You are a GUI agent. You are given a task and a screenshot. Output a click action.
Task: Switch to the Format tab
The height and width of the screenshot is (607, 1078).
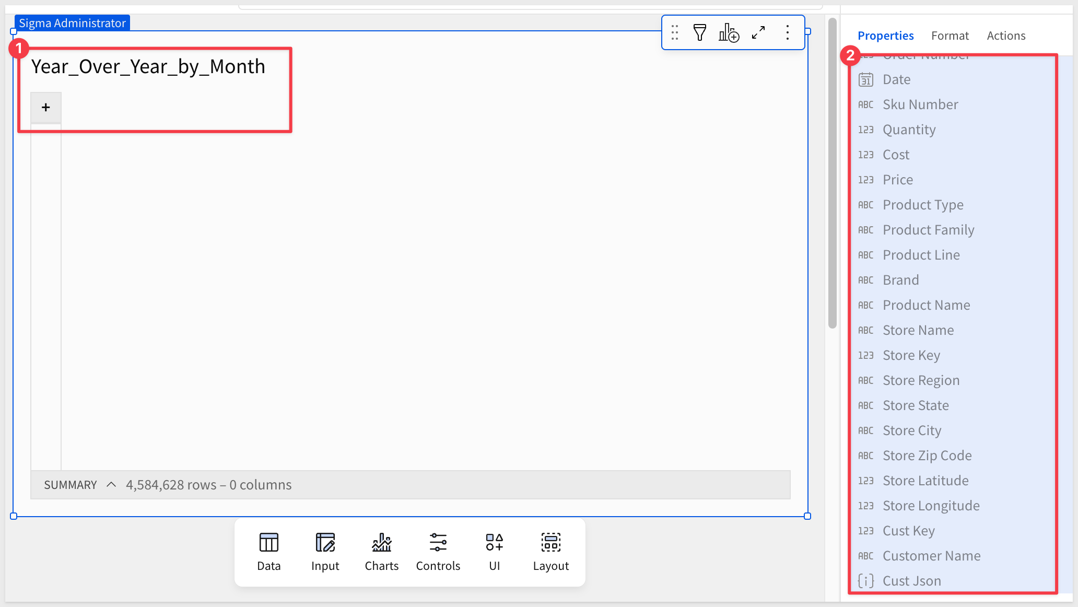(950, 36)
